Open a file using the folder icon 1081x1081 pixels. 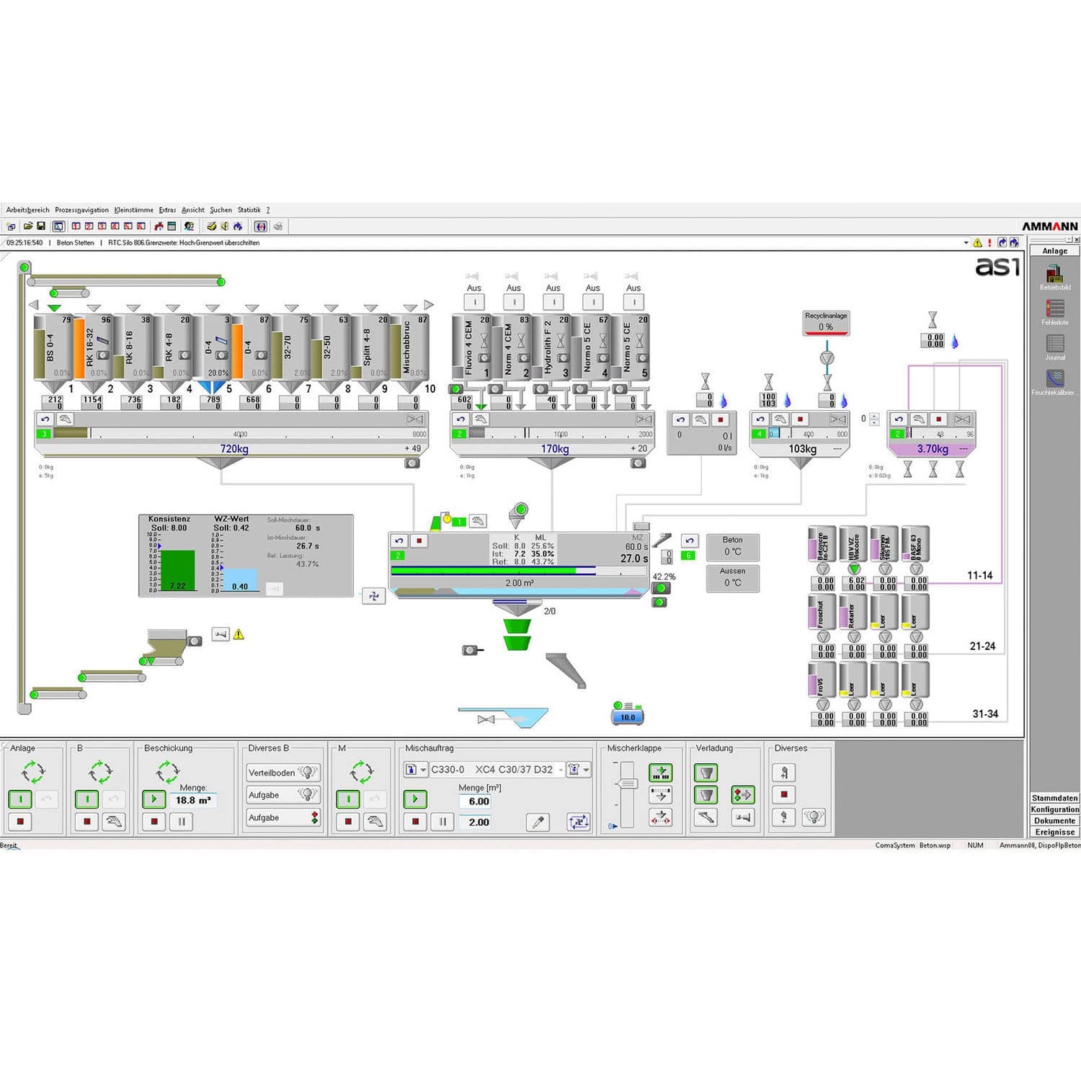click(x=29, y=226)
